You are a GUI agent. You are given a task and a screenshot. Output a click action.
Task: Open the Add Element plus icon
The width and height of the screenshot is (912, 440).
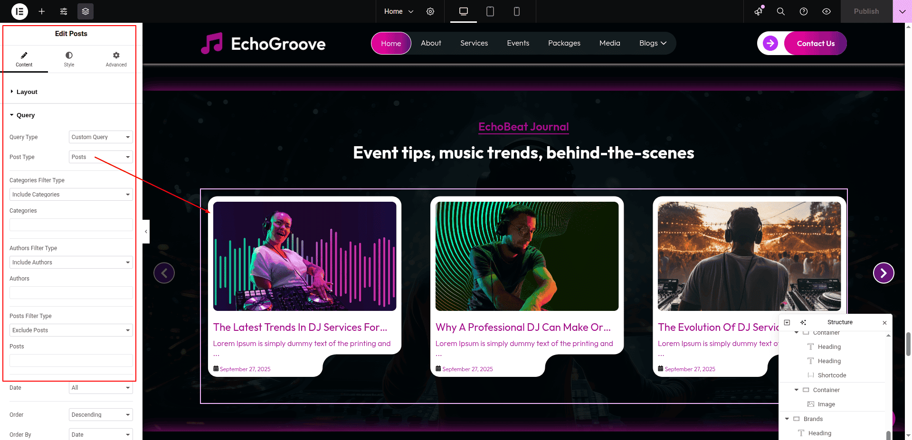pyautogui.click(x=42, y=11)
